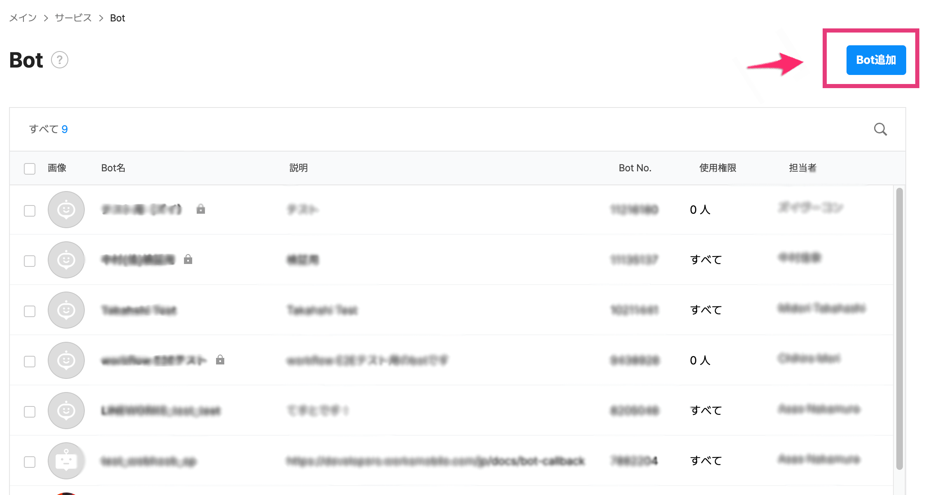Select the checkbox for the row with the robot avatar
Viewport: 935px width, 495px height.
pyautogui.click(x=30, y=462)
